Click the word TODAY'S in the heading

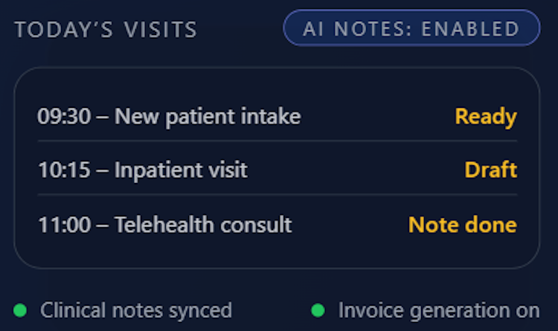click(64, 30)
